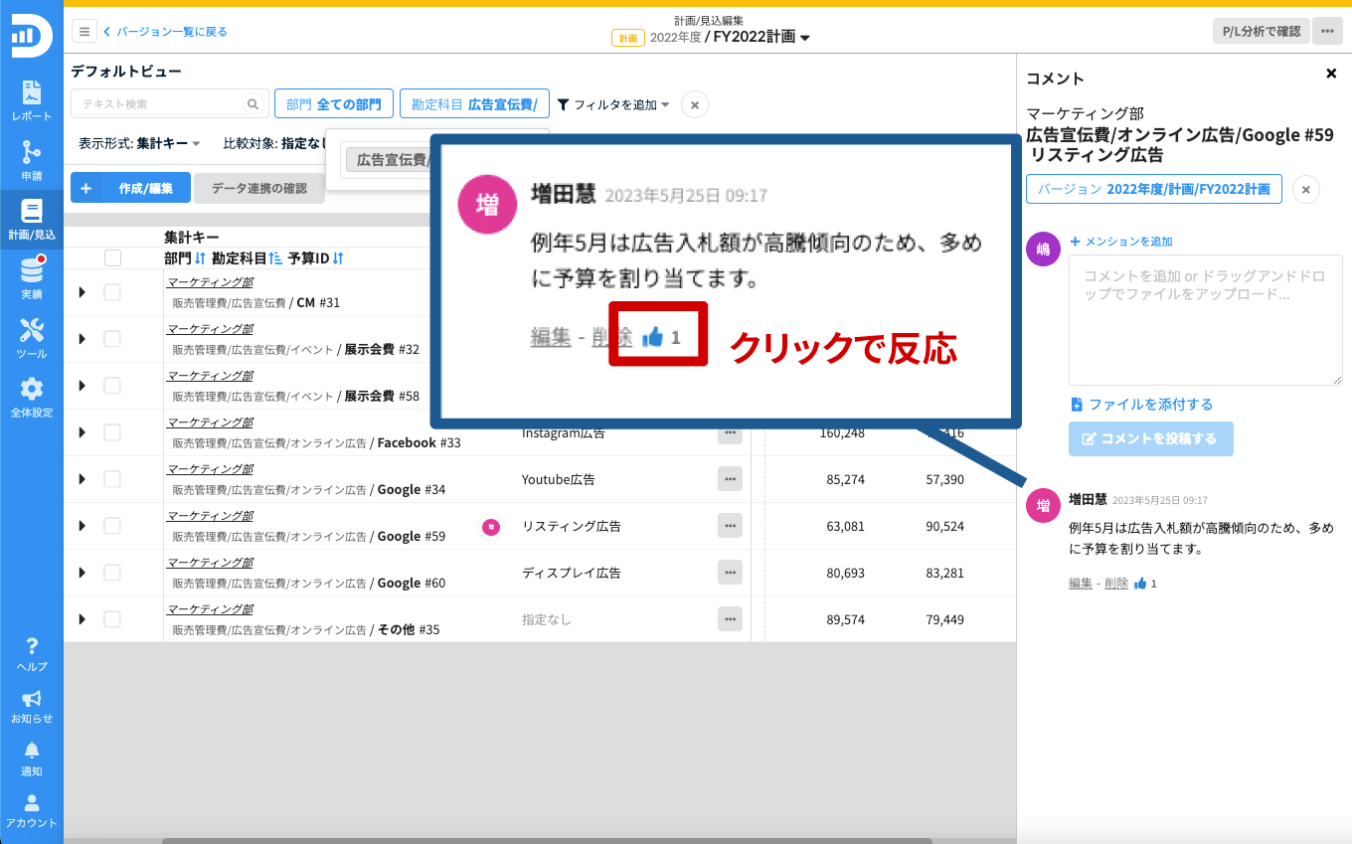Open the 表示形式 集計キー dropdown
Image resolution: width=1352 pixels, height=844 pixels.
pos(140,143)
